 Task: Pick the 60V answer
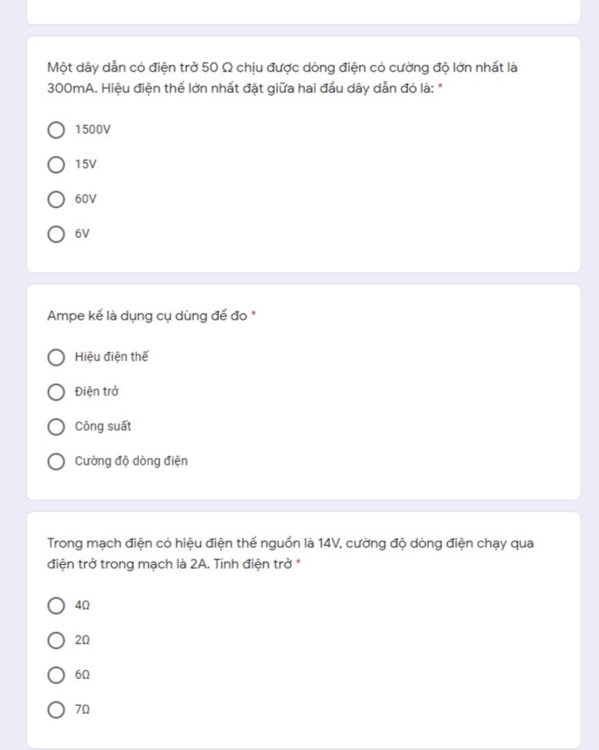tap(56, 199)
